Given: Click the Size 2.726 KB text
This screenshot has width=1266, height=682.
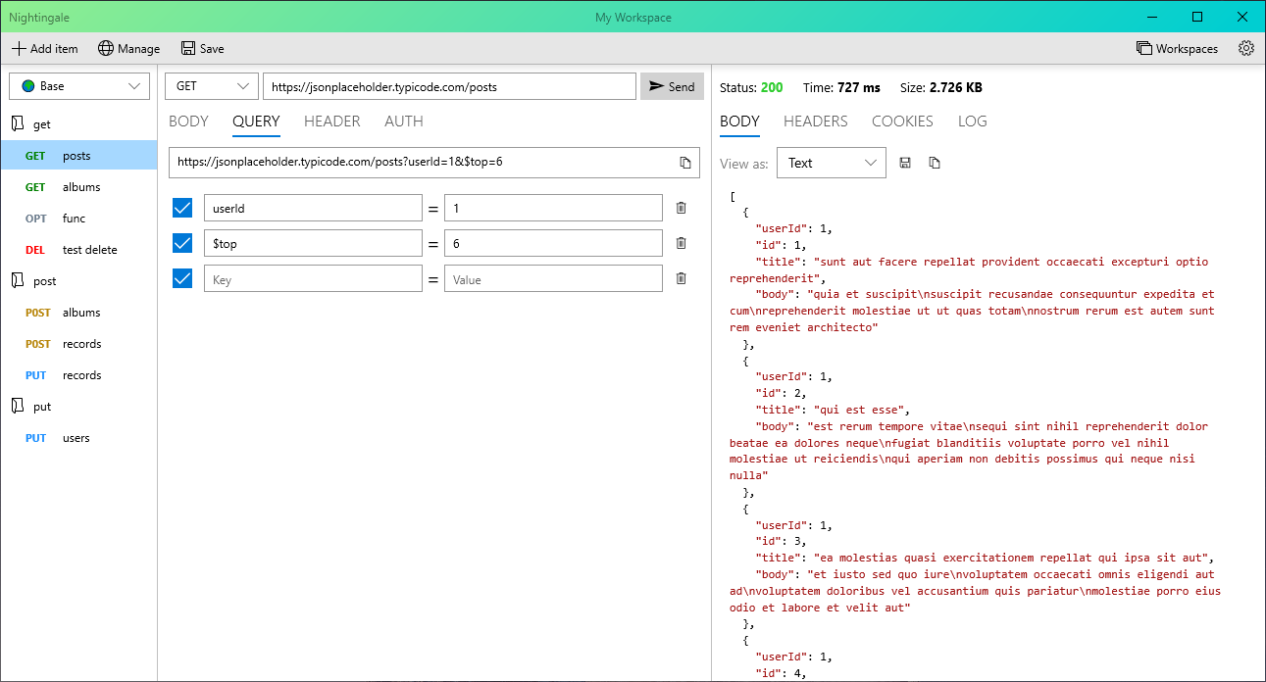Looking at the screenshot, I should (x=941, y=87).
